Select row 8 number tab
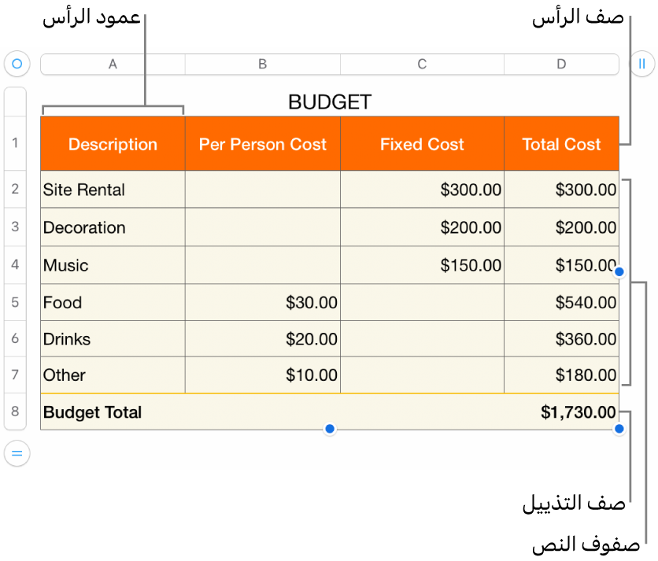 pyautogui.click(x=15, y=412)
